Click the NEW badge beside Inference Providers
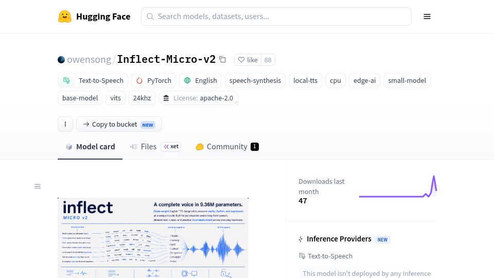 (382, 239)
